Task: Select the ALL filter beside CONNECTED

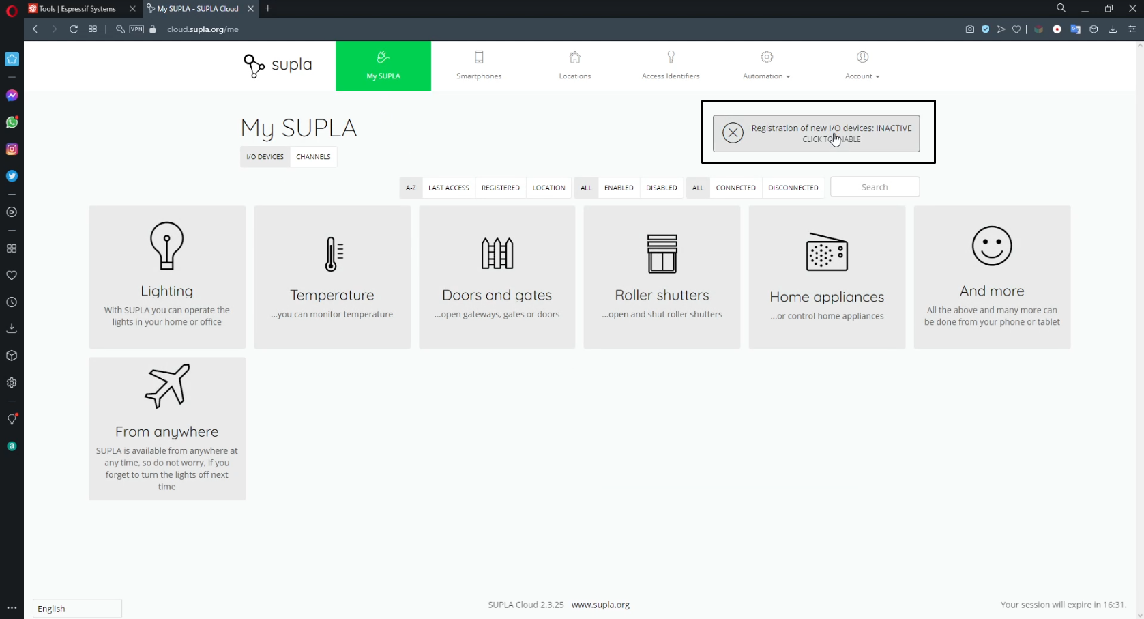Action: coord(698,188)
